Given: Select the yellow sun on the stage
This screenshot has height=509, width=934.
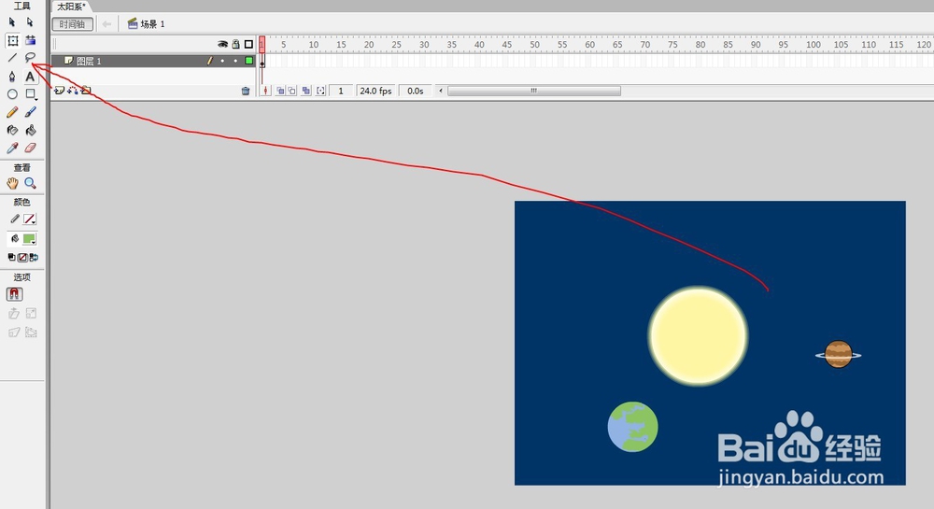Looking at the screenshot, I should (698, 335).
